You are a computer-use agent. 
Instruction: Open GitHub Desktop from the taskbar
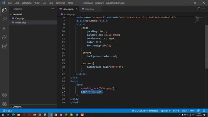click(x=61, y=115)
